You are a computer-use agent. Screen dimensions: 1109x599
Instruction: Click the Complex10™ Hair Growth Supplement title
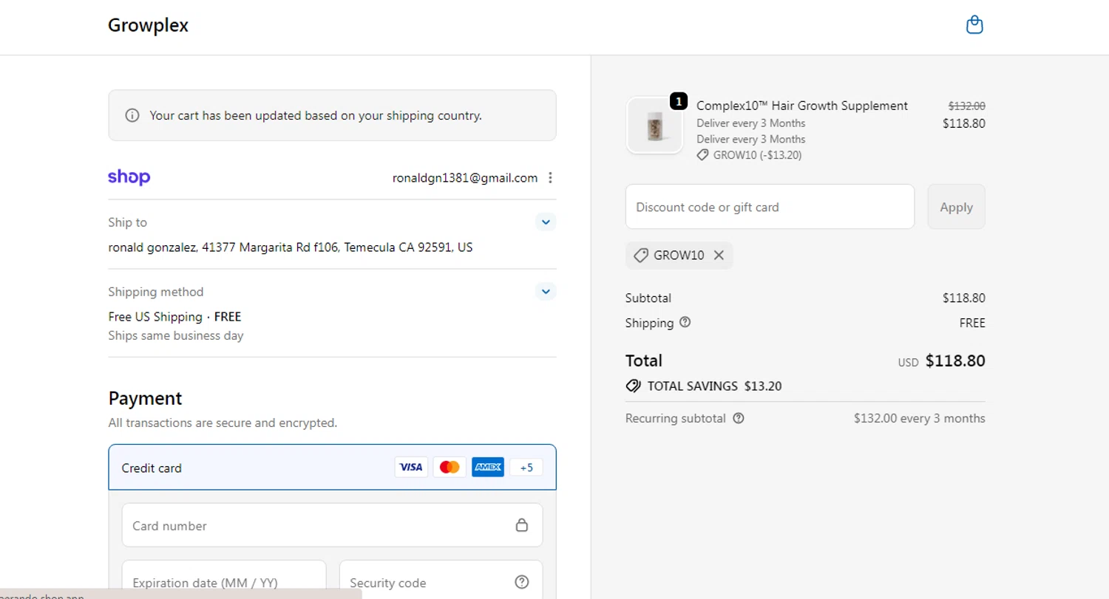coord(802,106)
